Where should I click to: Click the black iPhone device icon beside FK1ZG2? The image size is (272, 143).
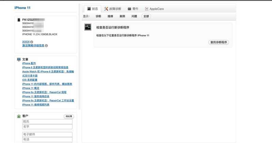pos(19,20)
